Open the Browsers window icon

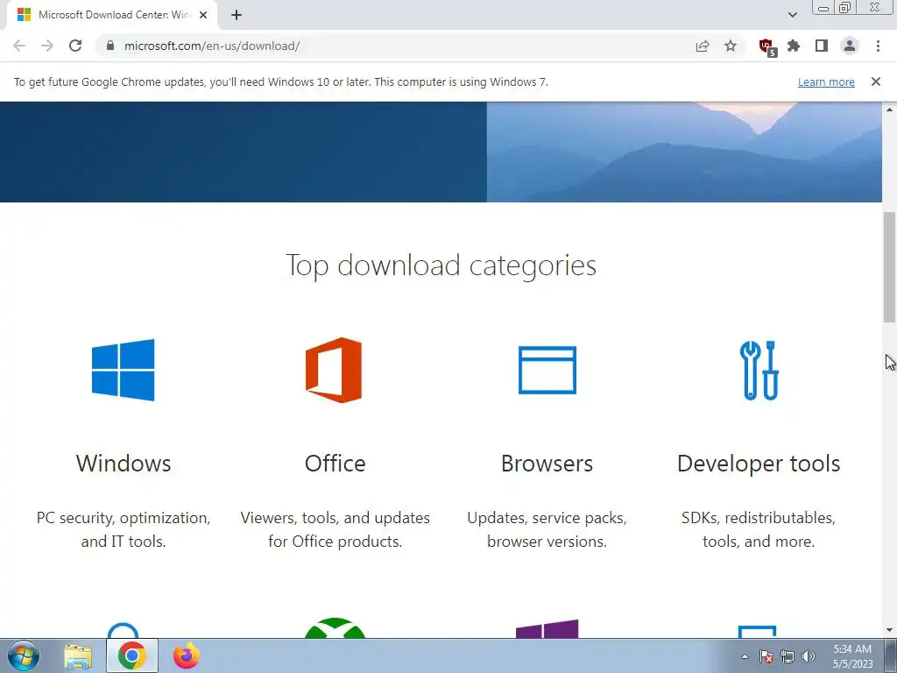[x=547, y=370]
